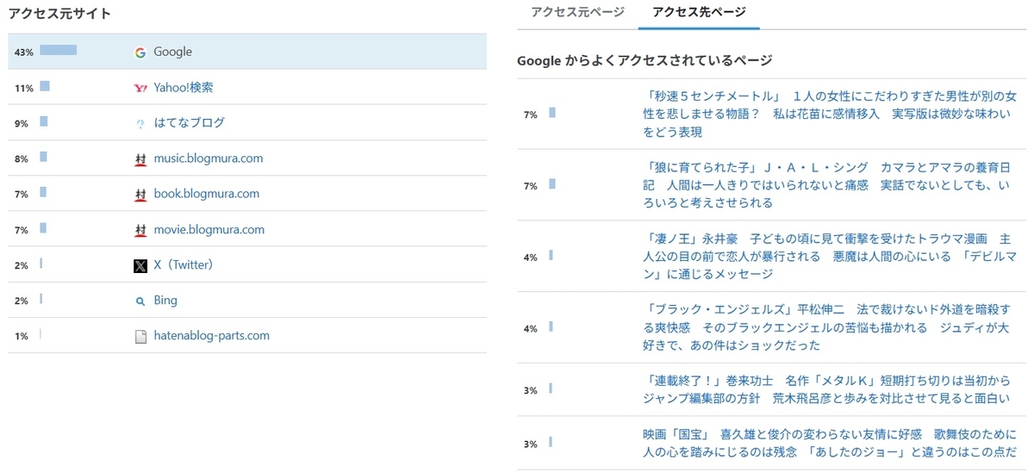Screen dimensions: 1034x472
Task: Click the 43% Google access bar
Action: 58,51
